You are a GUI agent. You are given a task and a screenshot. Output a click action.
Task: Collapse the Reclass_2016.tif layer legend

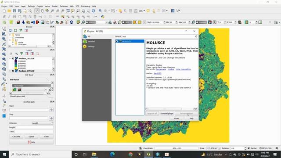pyautogui.click(x=10, y=58)
